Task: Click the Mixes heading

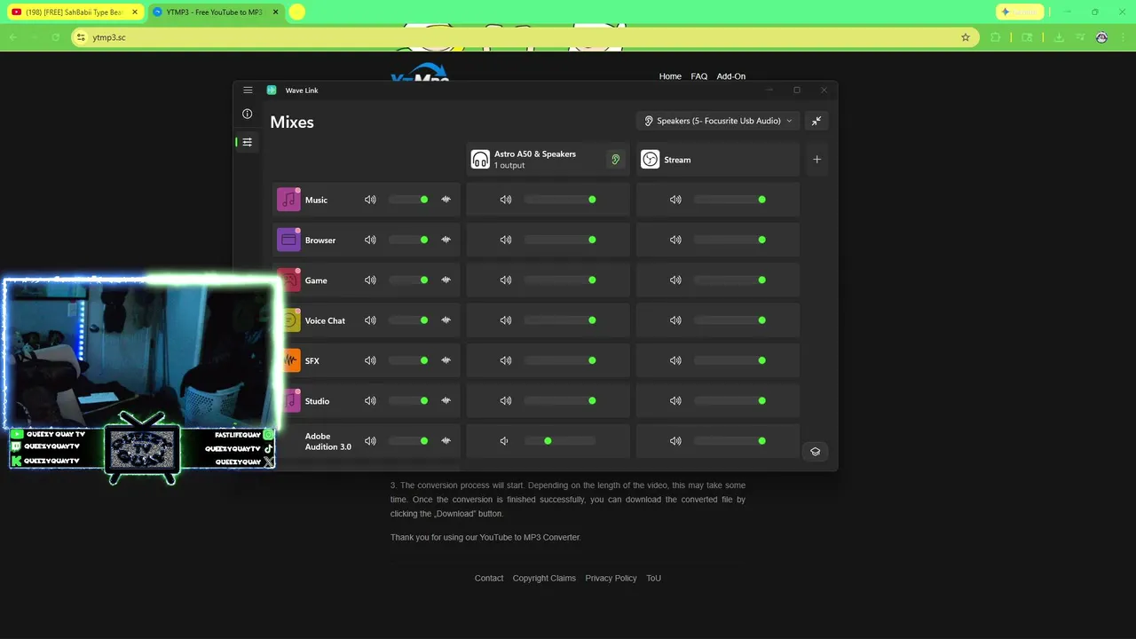Action: coord(292,122)
